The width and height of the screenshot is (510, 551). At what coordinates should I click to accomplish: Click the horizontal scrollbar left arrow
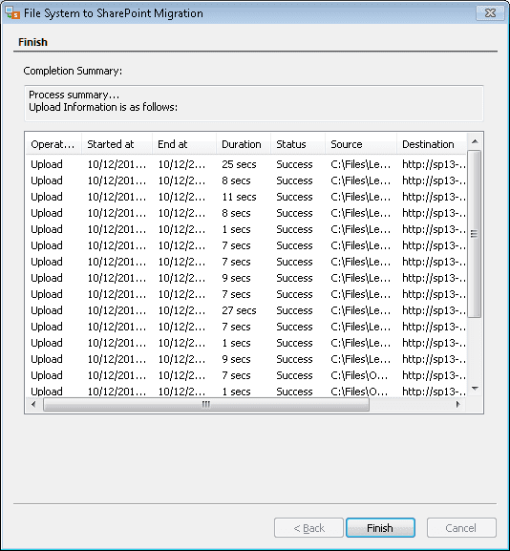point(33,404)
